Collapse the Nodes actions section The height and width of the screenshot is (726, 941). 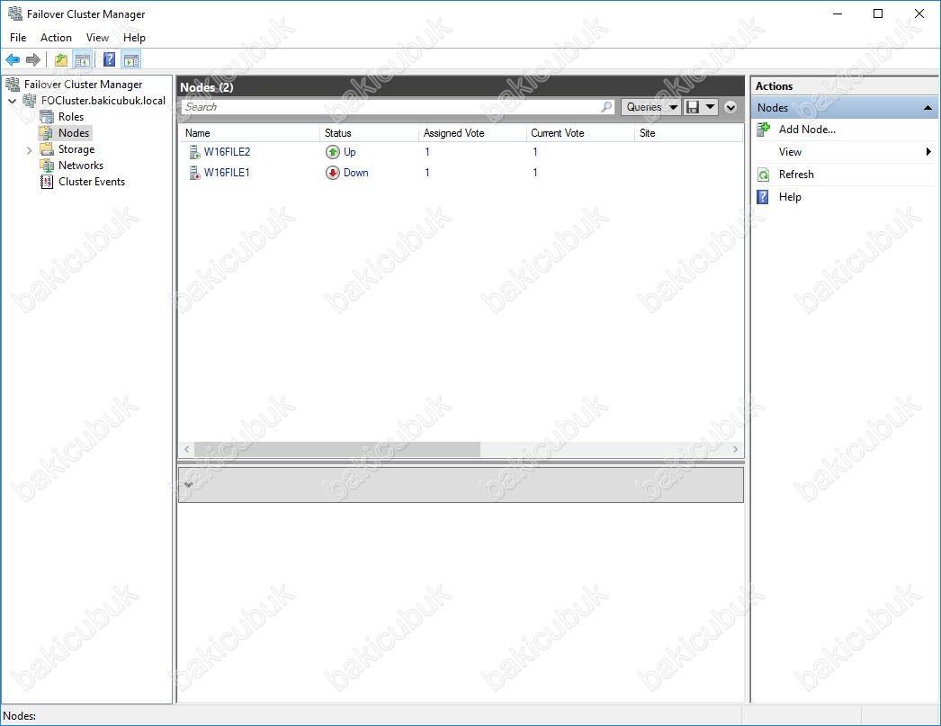pos(928,108)
